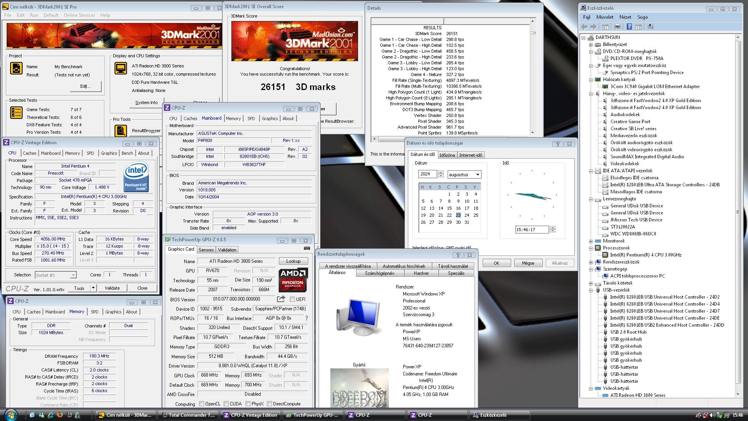Collapse the USB-vezérlők node

point(591,290)
